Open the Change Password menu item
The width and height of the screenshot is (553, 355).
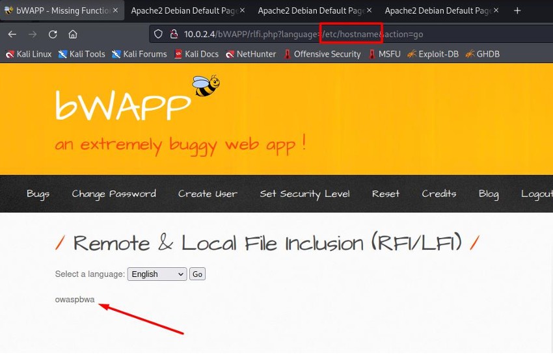(114, 194)
